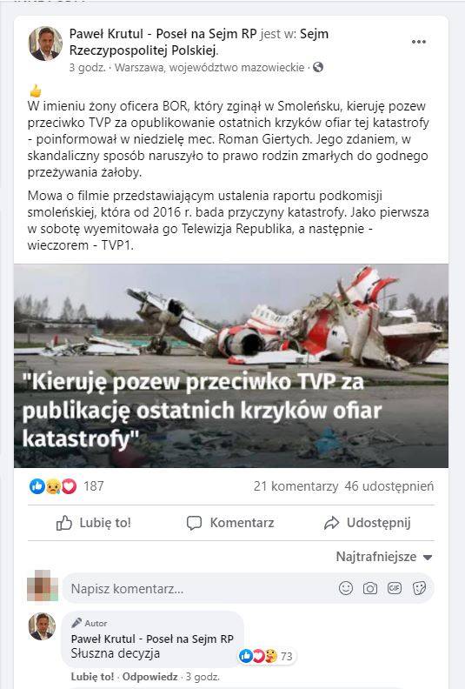Open the three-dot post options menu
465x689 pixels.
click(x=418, y=42)
